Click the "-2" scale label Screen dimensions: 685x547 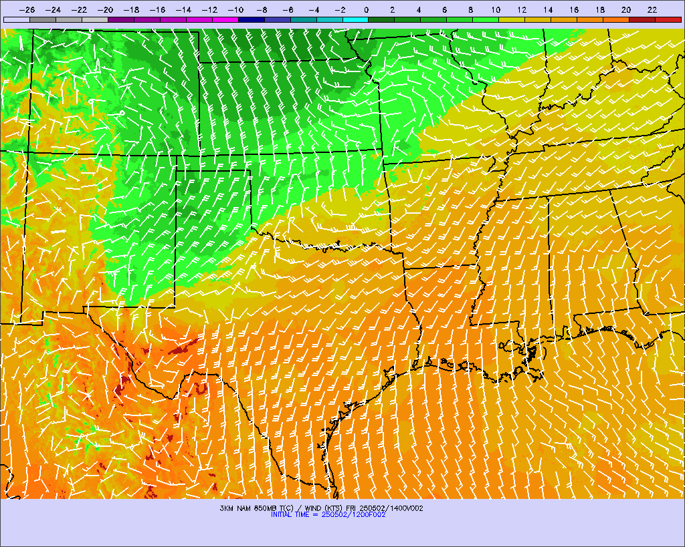coord(340,9)
